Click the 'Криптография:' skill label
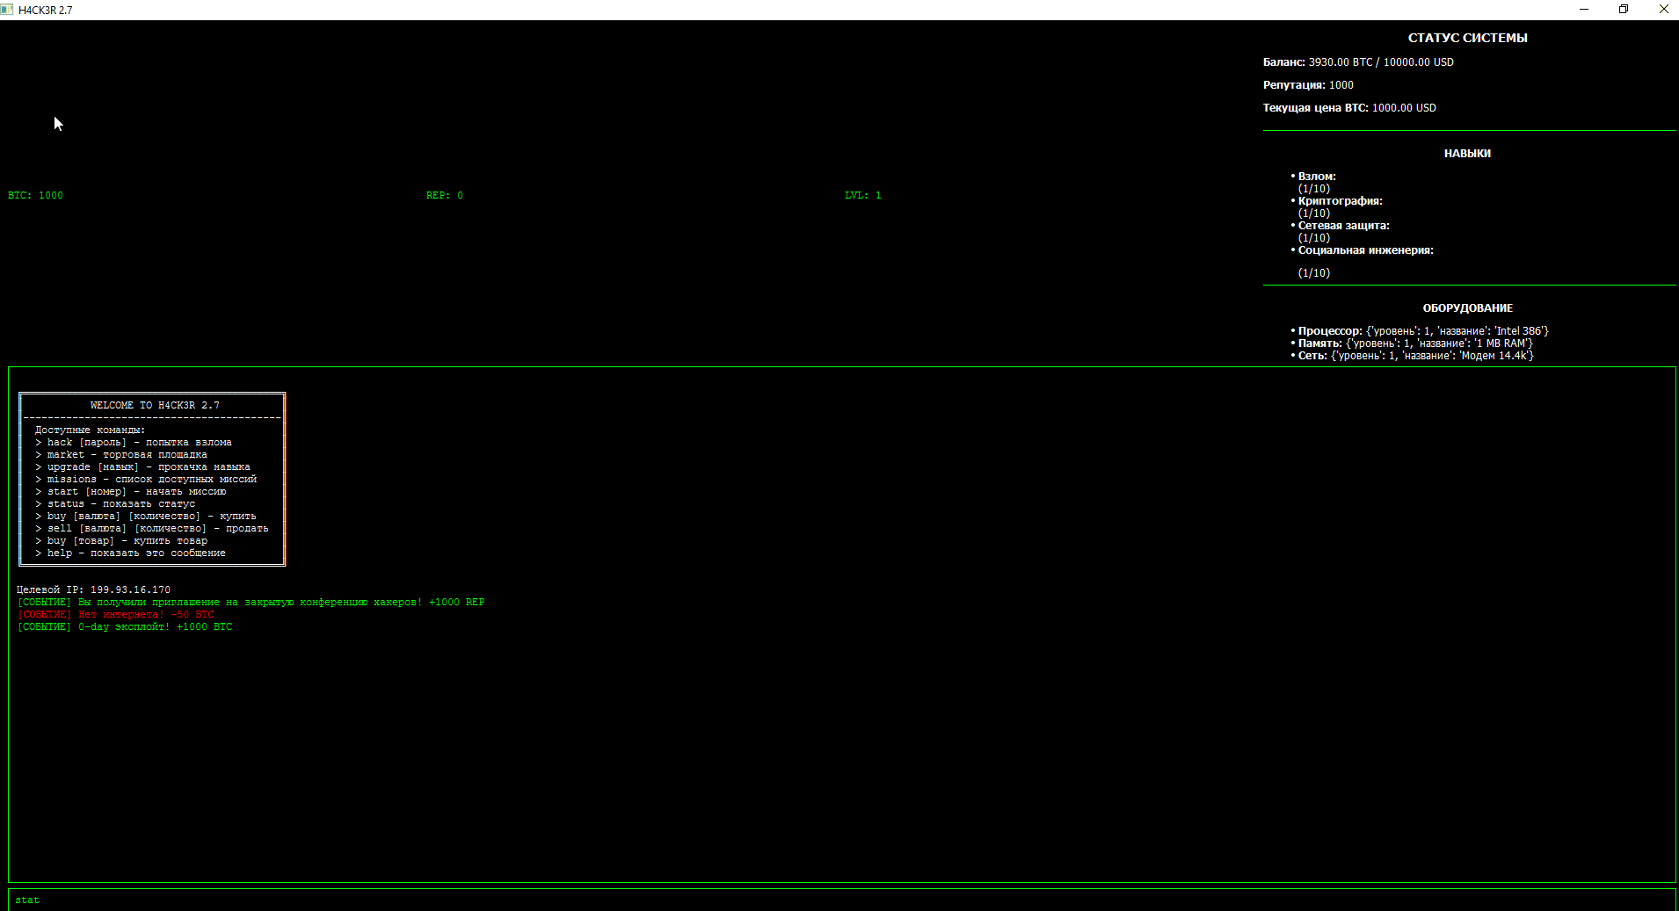Image resolution: width=1679 pixels, height=911 pixels. (x=1341, y=201)
